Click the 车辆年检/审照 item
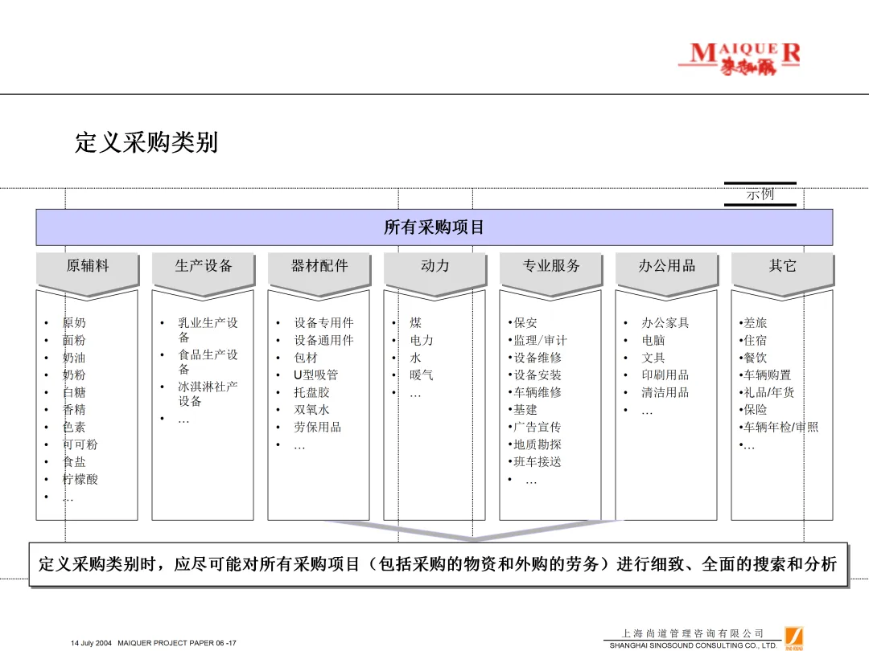This screenshot has width=869, height=651. 781,427
